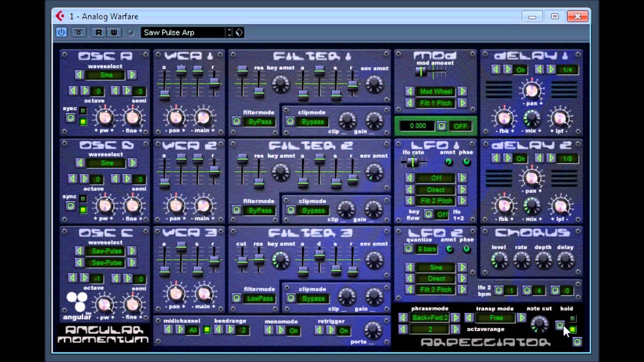644x362 pixels.
Task: Click the LFO 1 phse knob
Action: pyautogui.click(x=467, y=162)
